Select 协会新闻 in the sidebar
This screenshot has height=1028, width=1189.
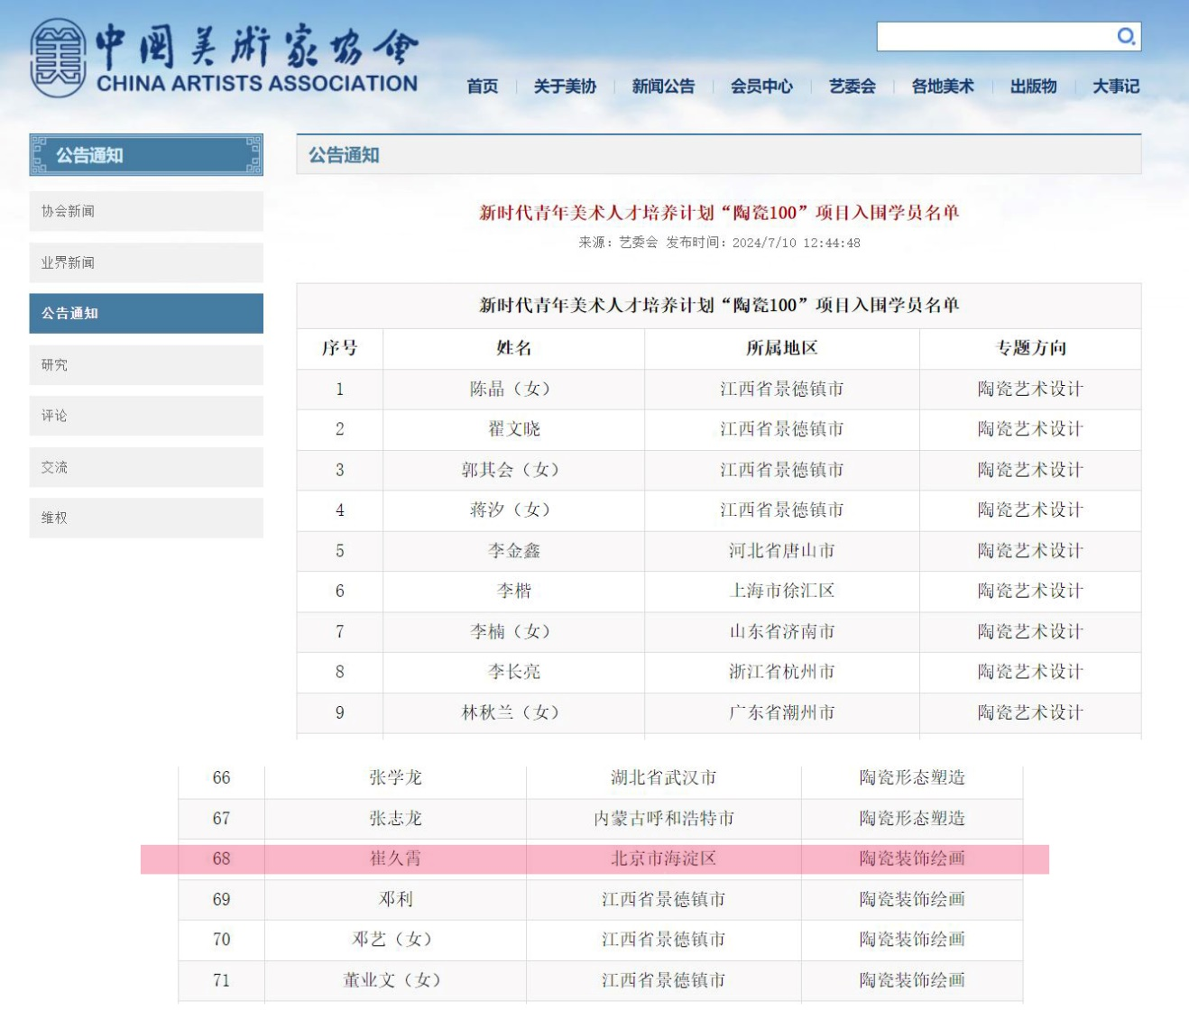(x=146, y=211)
